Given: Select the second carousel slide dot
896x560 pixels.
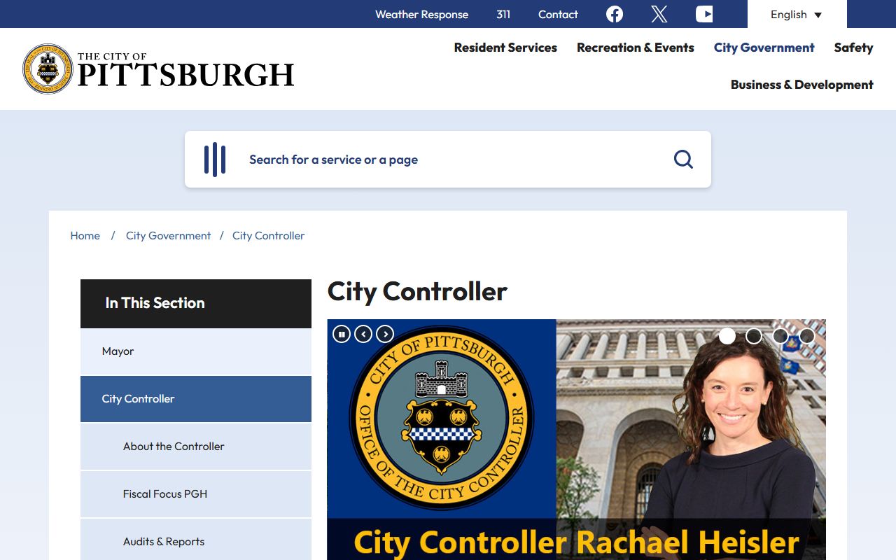Looking at the screenshot, I should (x=754, y=336).
